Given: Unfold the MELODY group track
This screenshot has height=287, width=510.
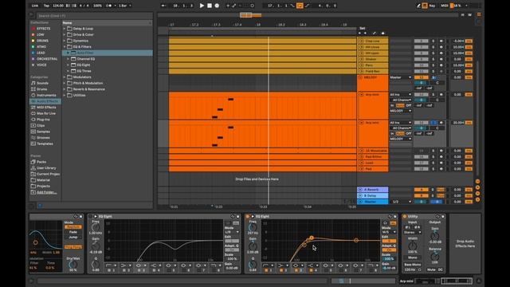Looking at the screenshot, I should [x=360, y=77].
